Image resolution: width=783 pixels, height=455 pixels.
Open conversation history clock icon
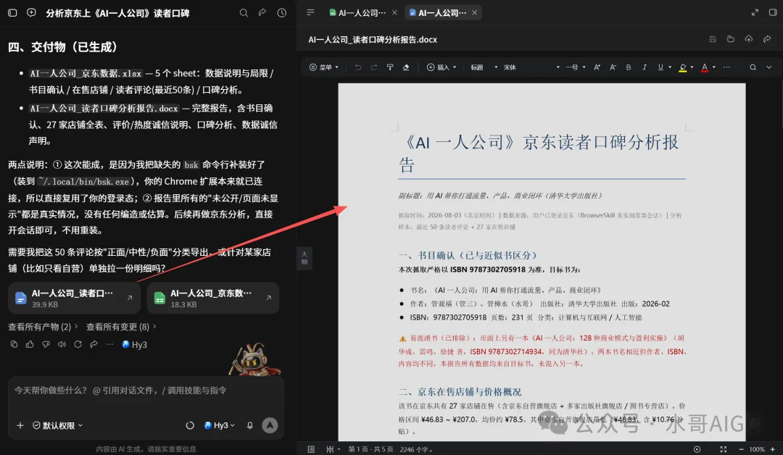click(x=282, y=13)
